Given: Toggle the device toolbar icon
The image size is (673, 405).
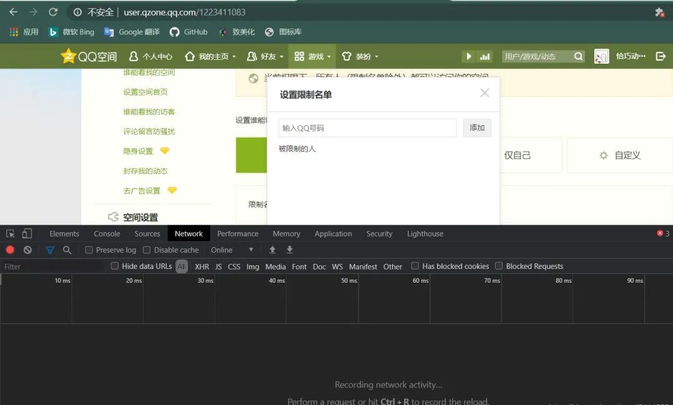Looking at the screenshot, I should click(27, 233).
